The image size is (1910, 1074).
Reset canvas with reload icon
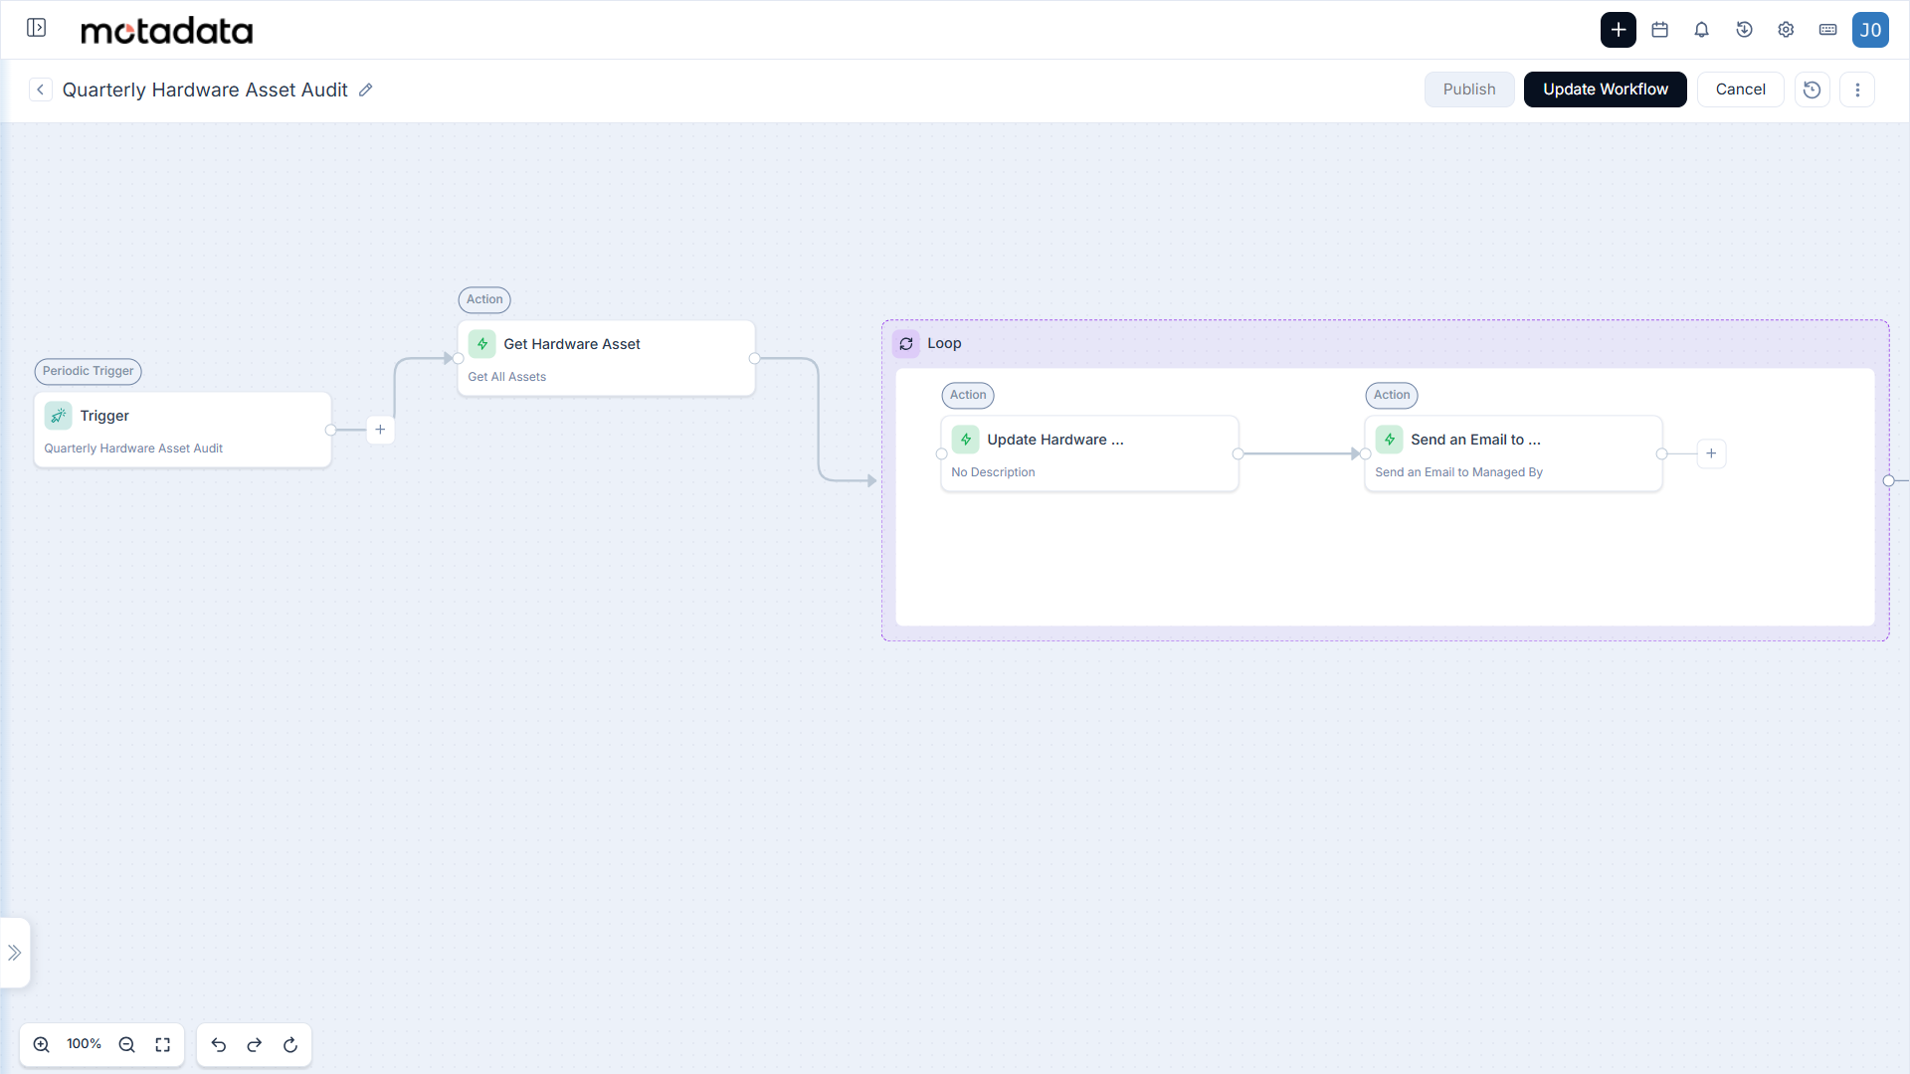click(x=290, y=1044)
